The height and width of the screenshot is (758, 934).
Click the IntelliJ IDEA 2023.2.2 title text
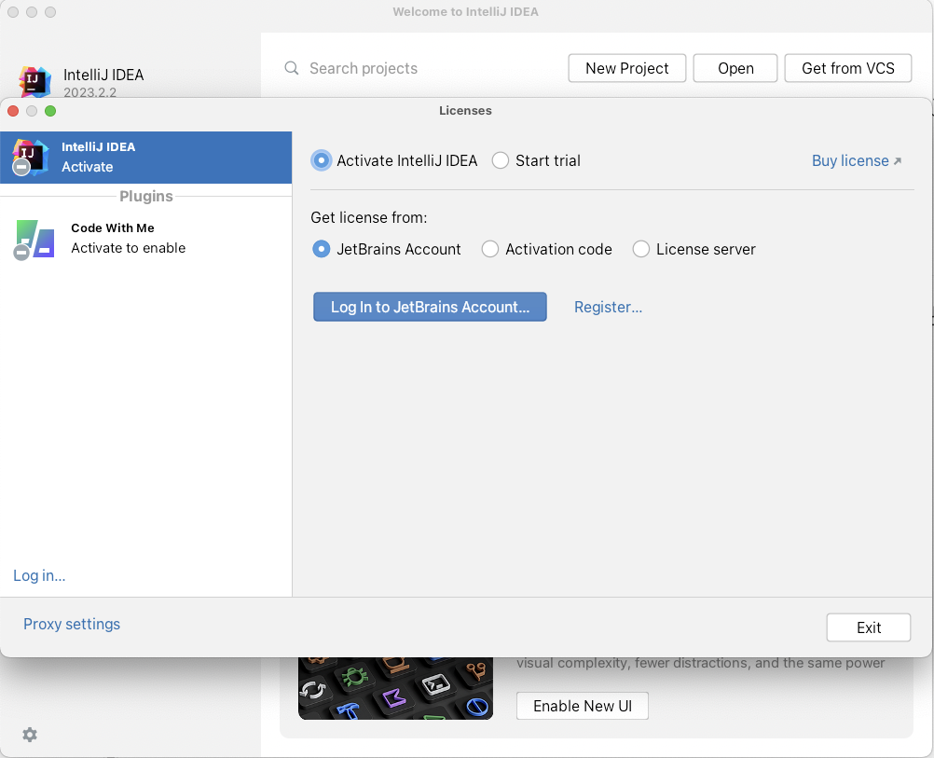click(103, 82)
